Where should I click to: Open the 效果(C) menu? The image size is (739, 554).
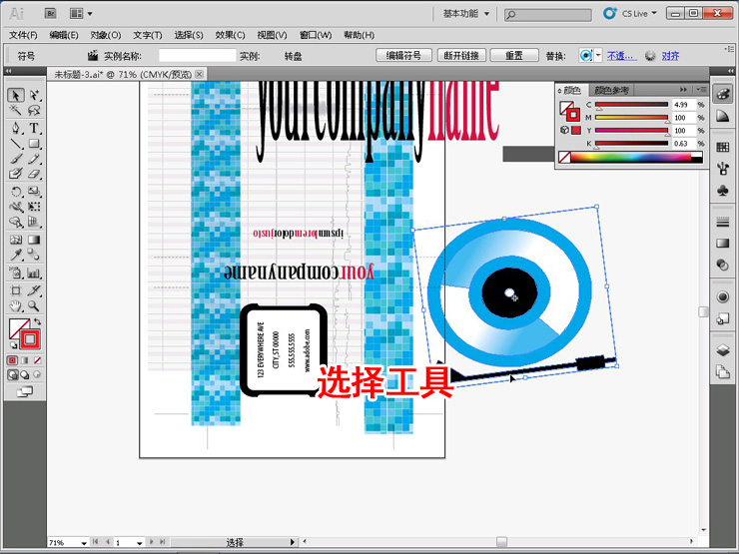pyautogui.click(x=230, y=35)
